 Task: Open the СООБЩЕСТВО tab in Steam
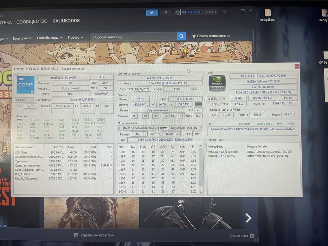[x=32, y=21]
